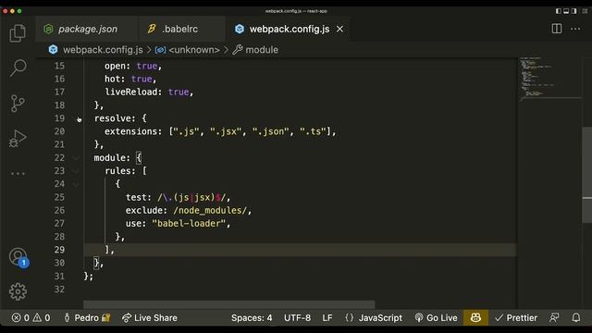Click the horizontal scrollbar of editor
This screenshot has height=333, width=592.
229,304
